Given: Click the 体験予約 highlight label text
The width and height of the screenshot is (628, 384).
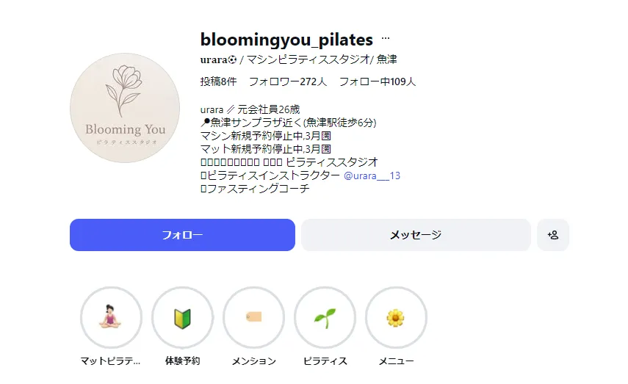Looking at the screenshot, I should point(182,361).
